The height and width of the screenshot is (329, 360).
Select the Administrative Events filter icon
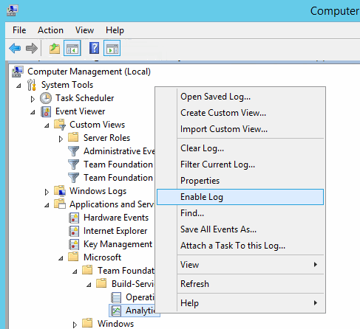(x=73, y=151)
